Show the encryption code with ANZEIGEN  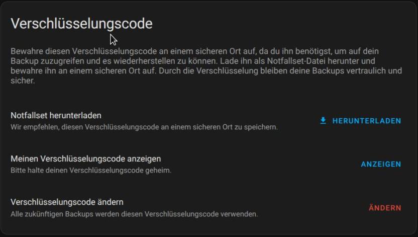click(x=381, y=164)
